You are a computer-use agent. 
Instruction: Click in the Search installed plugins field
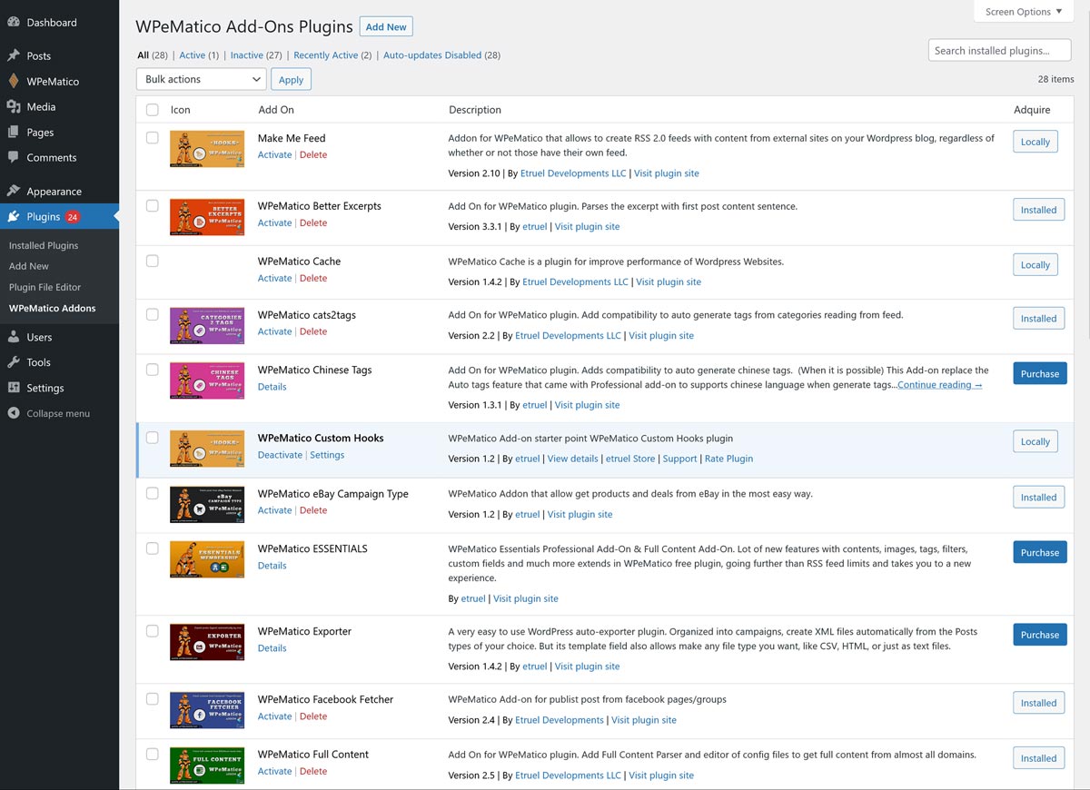point(999,51)
